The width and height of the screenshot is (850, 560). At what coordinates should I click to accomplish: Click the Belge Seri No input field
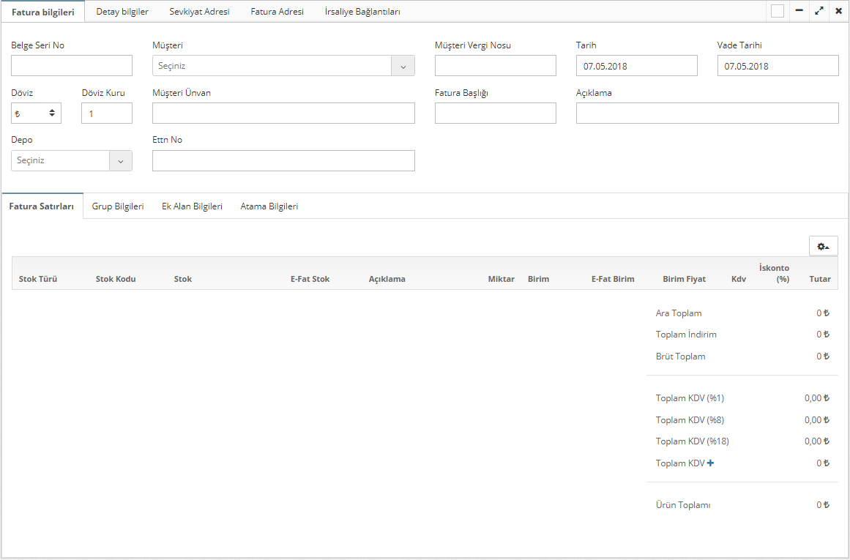click(x=72, y=66)
